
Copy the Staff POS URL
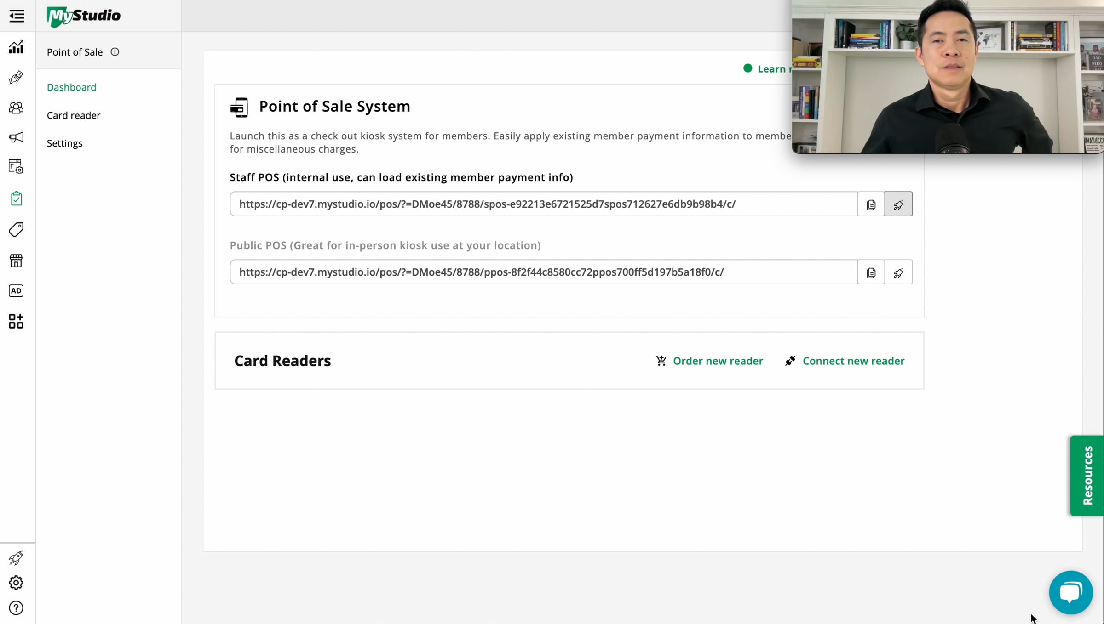(x=871, y=204)
